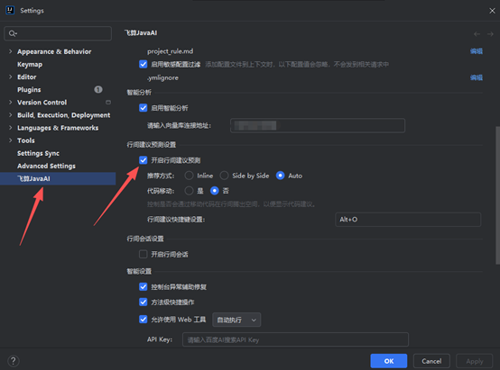
Task: Click the search magnifier icon in settings
Action: click(13, 33)
